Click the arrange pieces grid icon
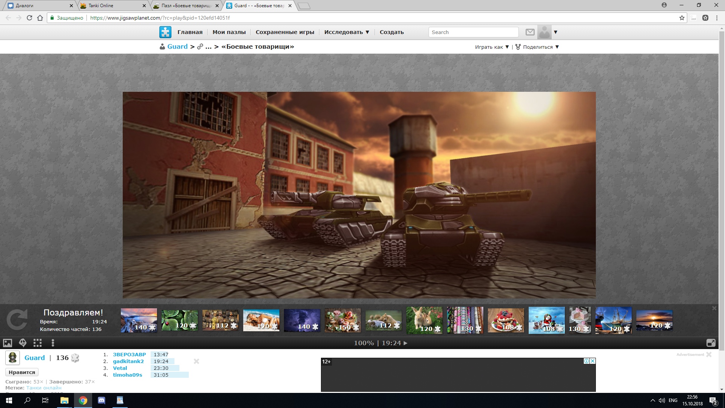The height and width of the screenshot is (408, 725). 37,343
